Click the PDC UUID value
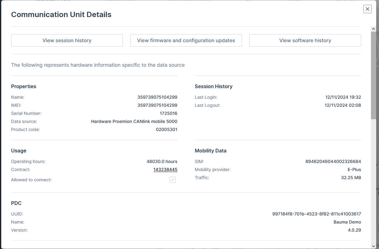Screen dimensions: 379x249 point(317,214)
